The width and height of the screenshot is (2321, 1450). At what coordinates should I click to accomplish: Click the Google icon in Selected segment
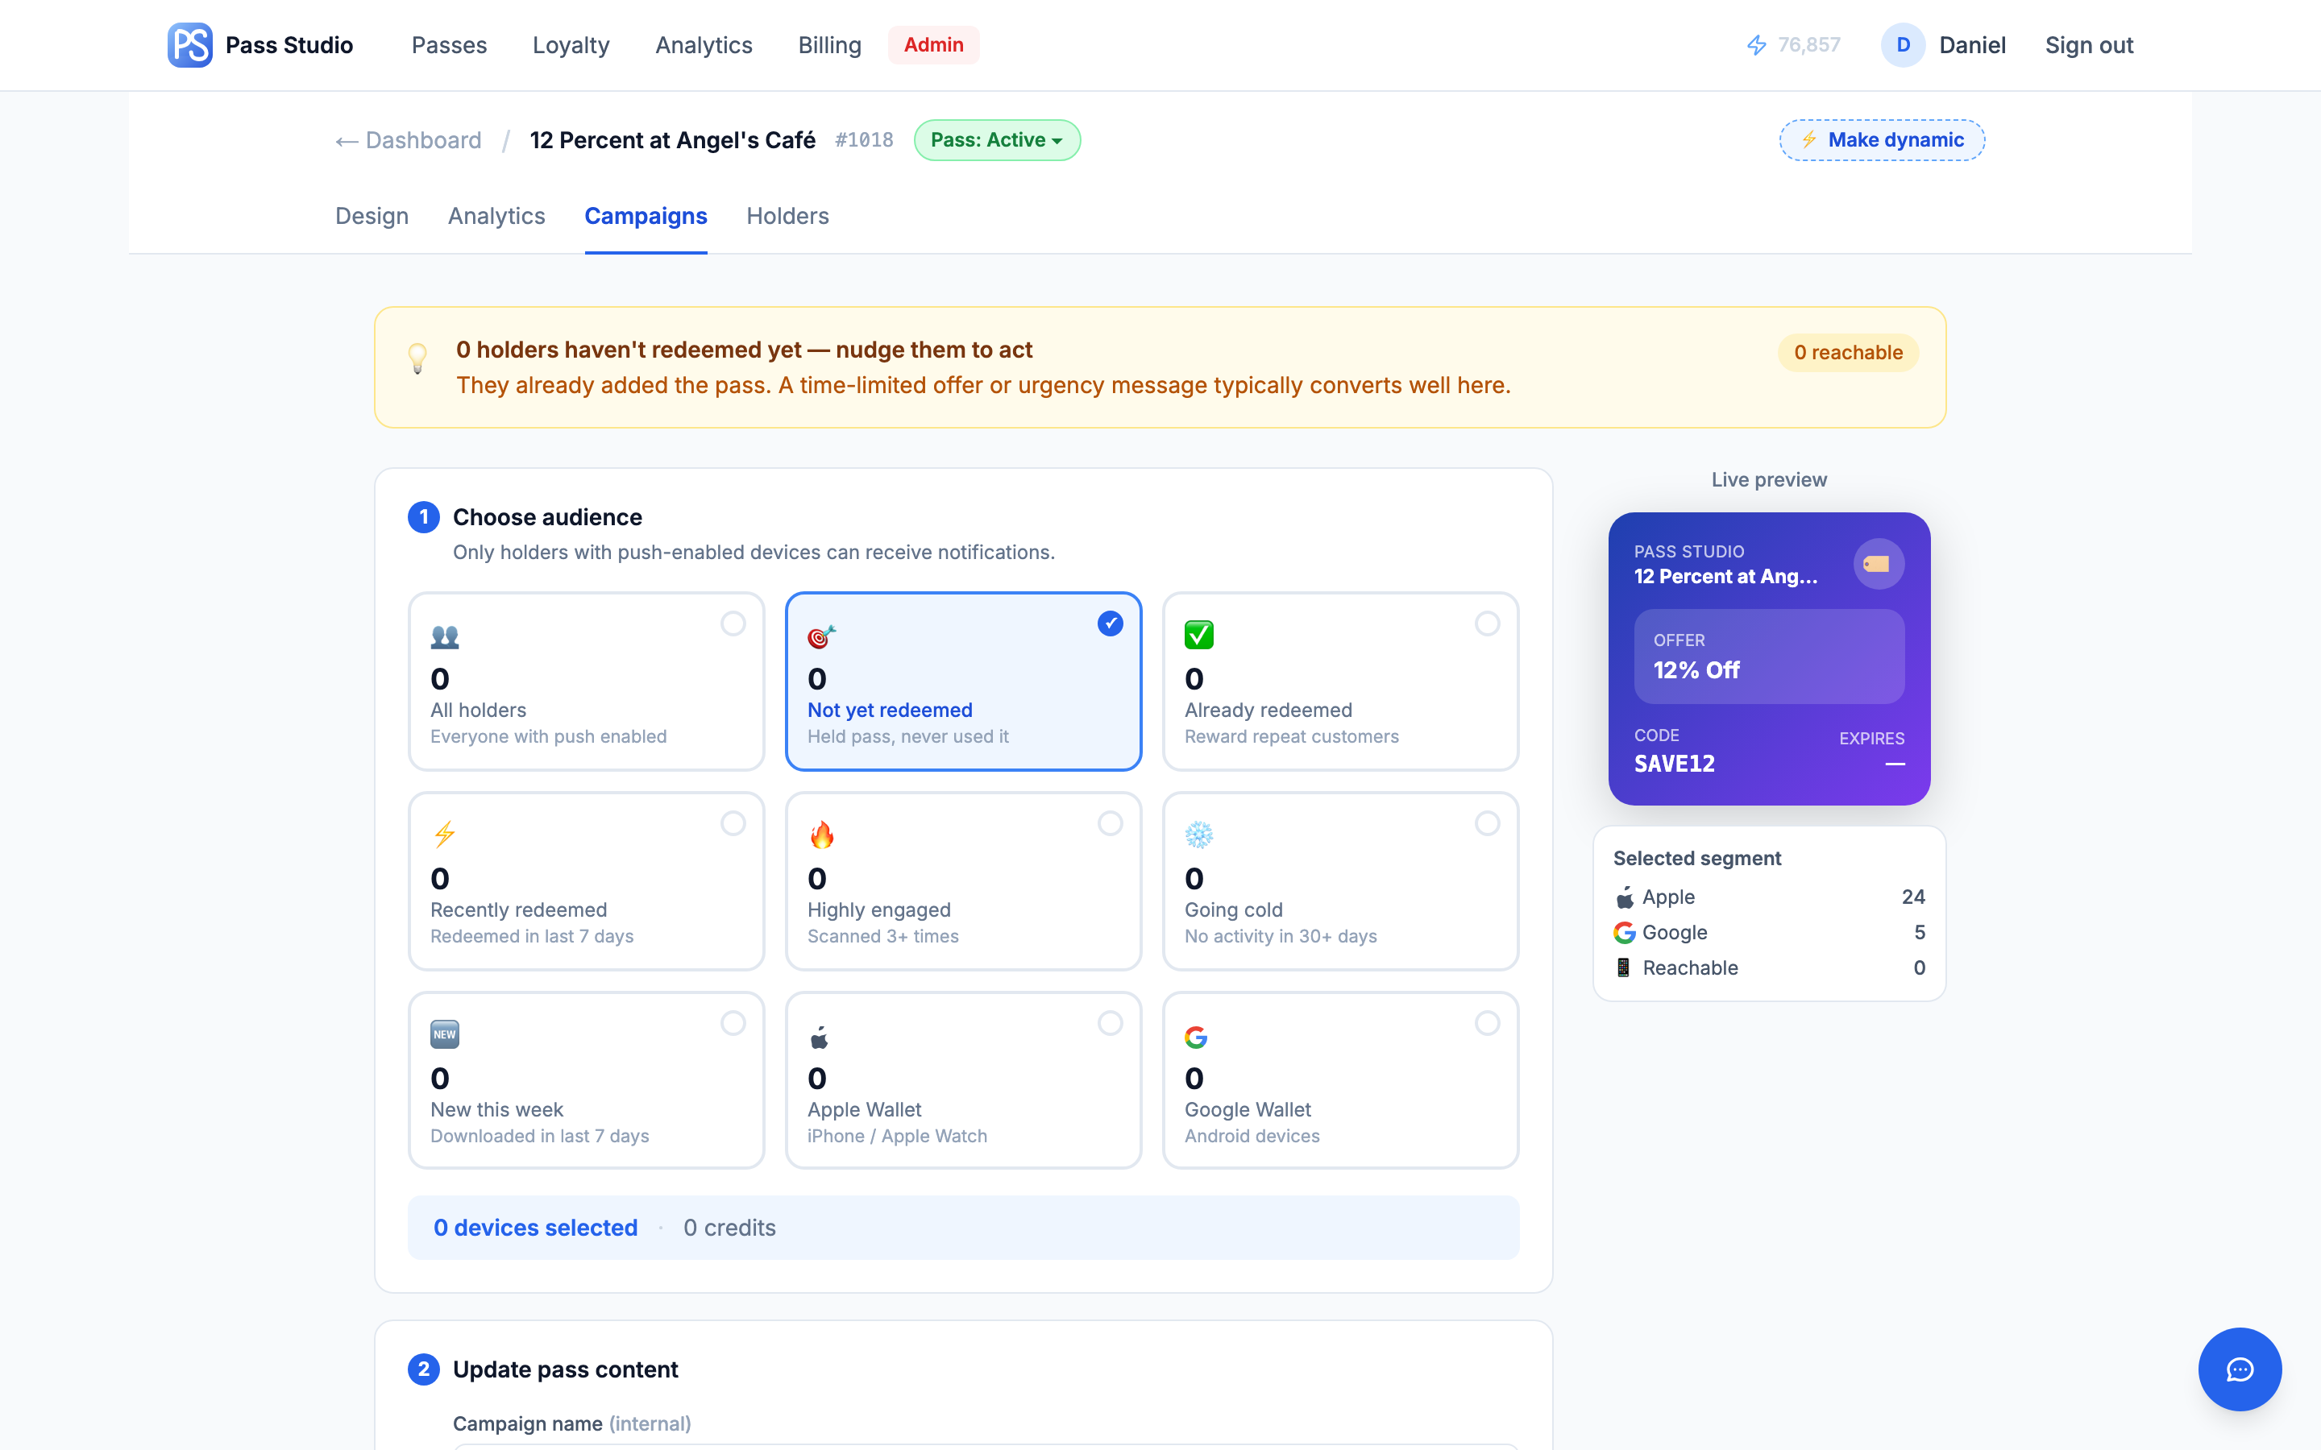click(1624, 932)
